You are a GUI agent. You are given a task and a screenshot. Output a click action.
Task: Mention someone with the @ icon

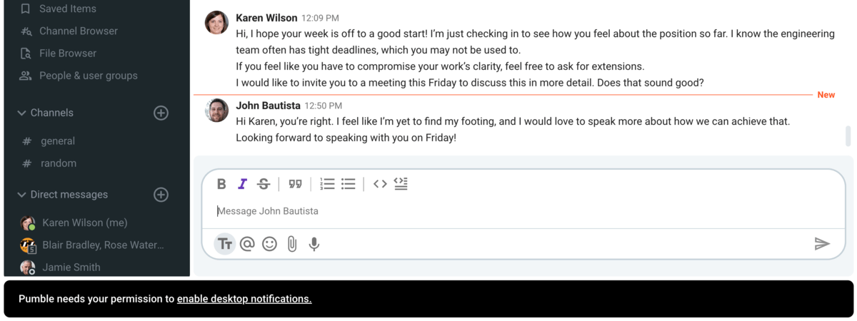click(247, 244)
